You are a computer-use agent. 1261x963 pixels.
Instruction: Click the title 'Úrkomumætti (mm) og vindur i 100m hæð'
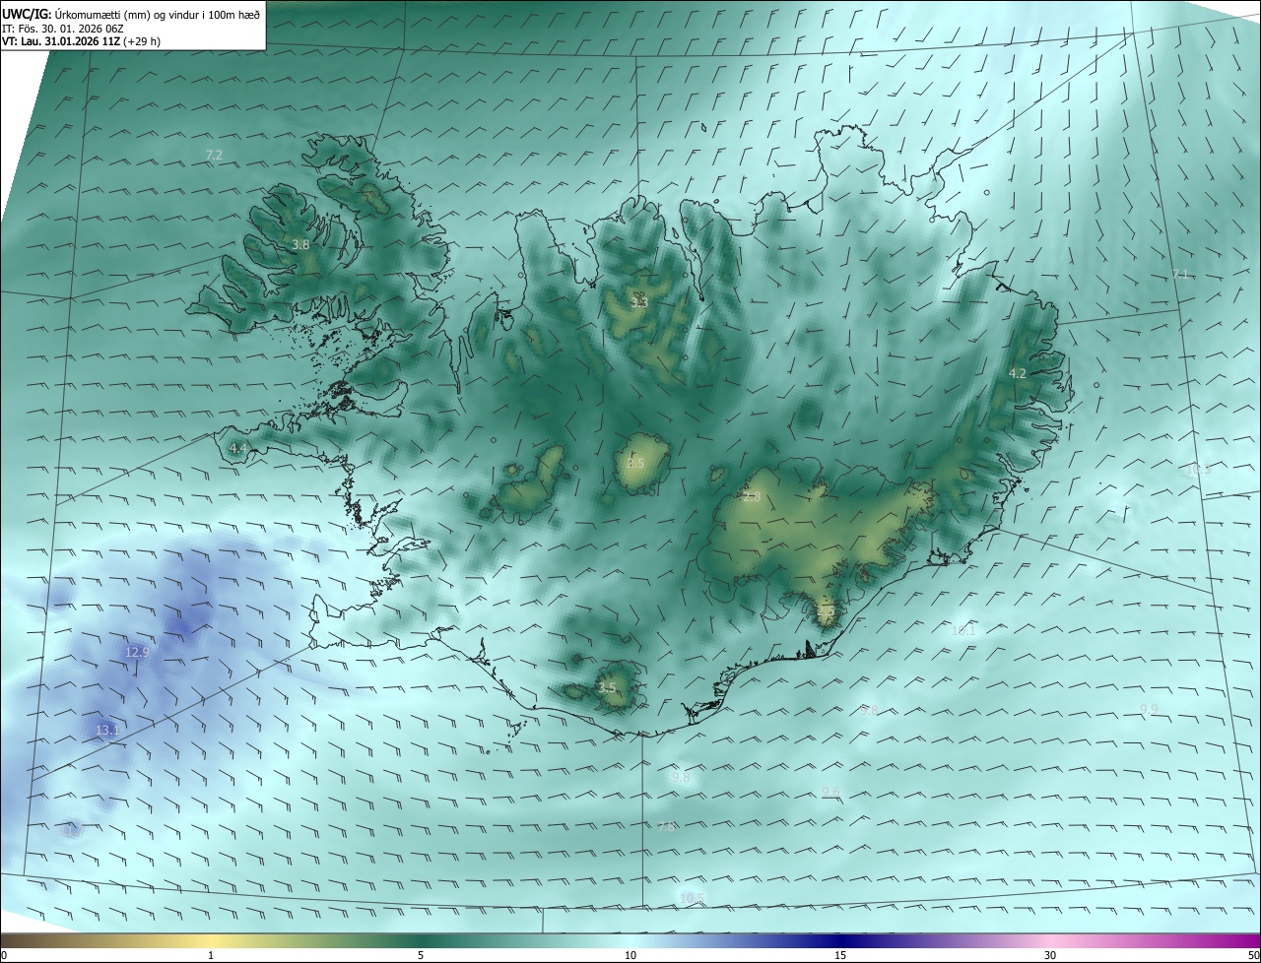pyautogui.click(x=157, y=15)
